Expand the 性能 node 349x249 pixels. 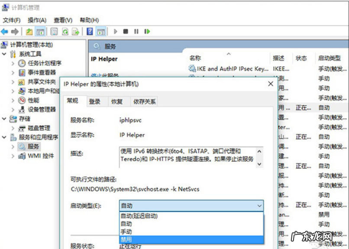[13, 100]
